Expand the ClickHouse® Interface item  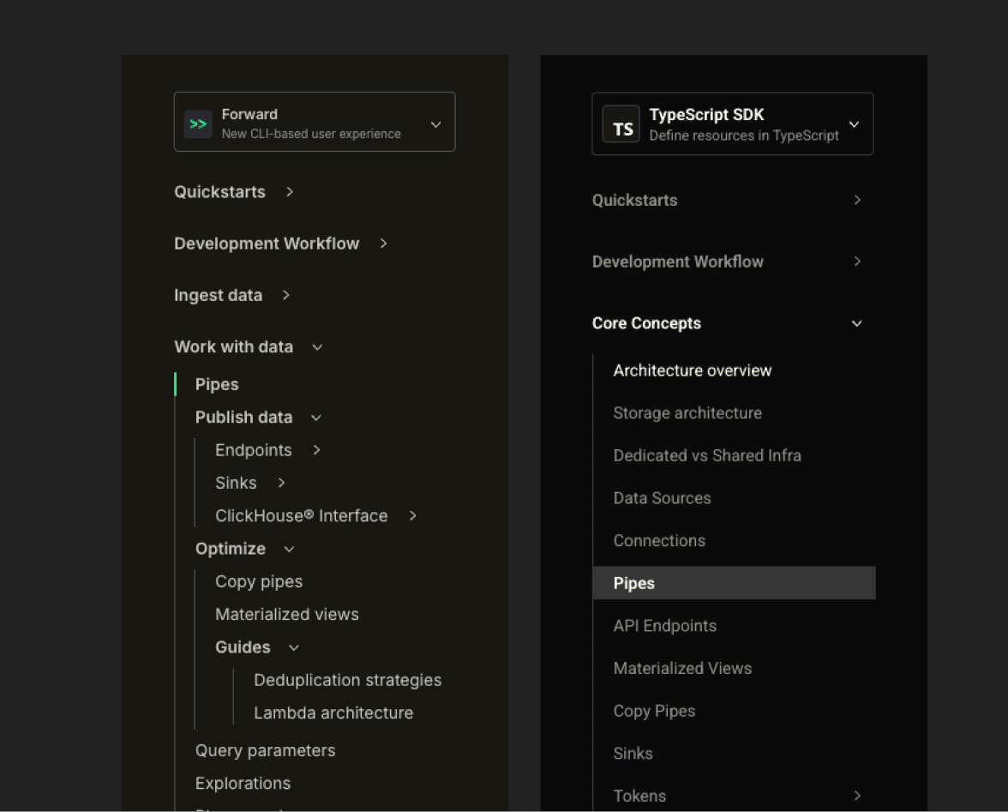(413, 515)
